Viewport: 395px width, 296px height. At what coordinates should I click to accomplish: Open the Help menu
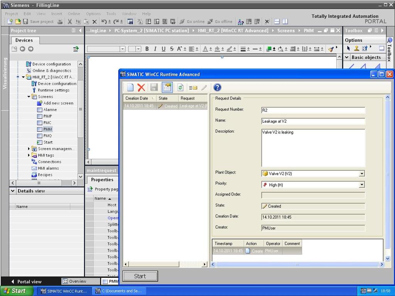point(146,13)
